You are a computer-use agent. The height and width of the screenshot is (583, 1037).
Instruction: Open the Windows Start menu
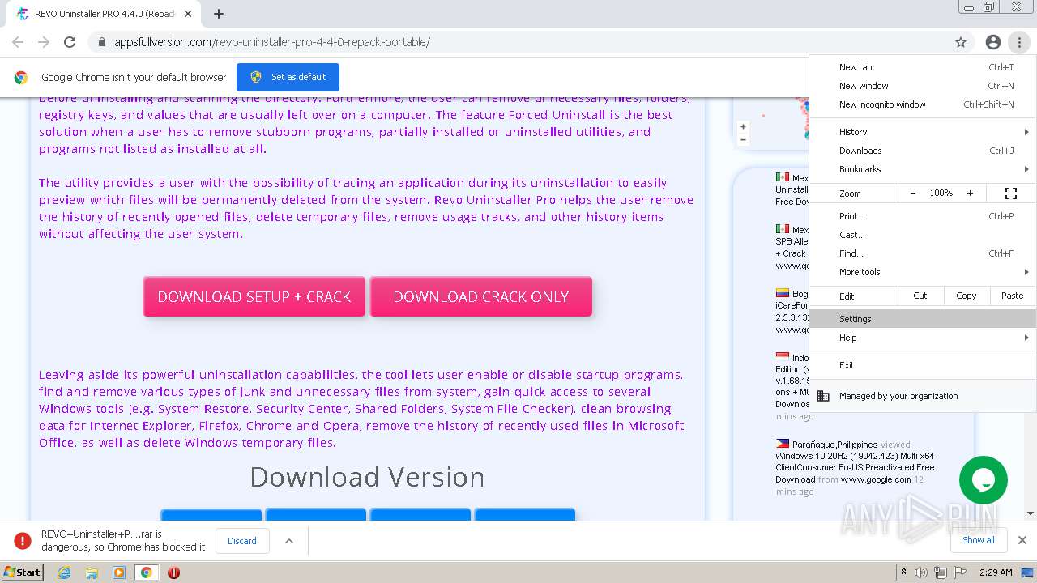click(x=22, y=572)
